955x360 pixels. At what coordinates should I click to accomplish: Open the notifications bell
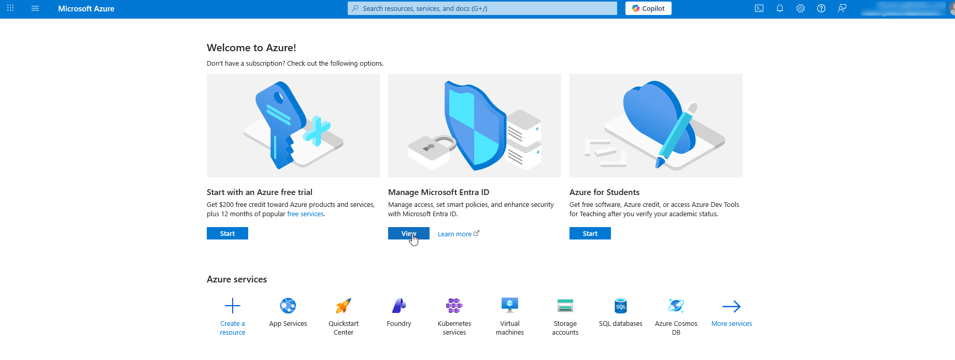[x=780, y=8]
